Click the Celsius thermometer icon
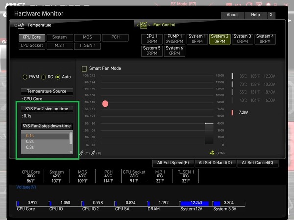The height and width of the screenshot is (220, 294). point(81,153)
